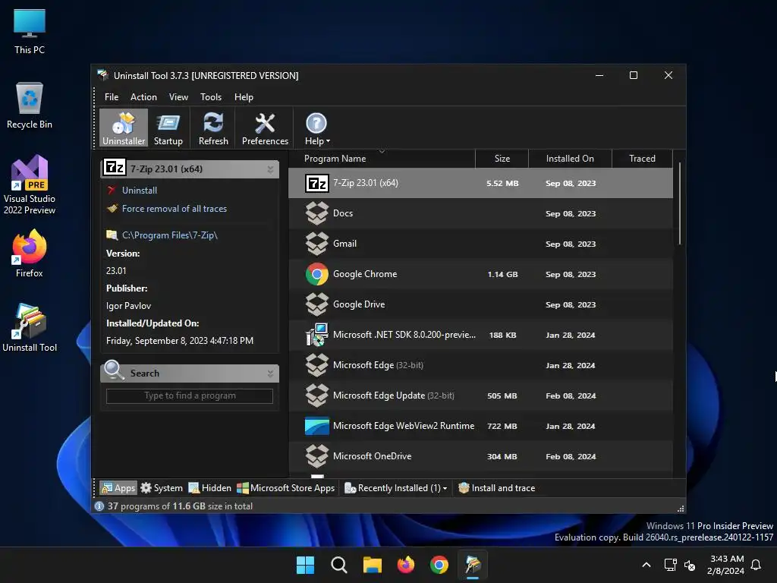Select Visual Studio 2022 Preview desktop shortcut
Screen dimensions: 777x583
[x=30, y=185]
